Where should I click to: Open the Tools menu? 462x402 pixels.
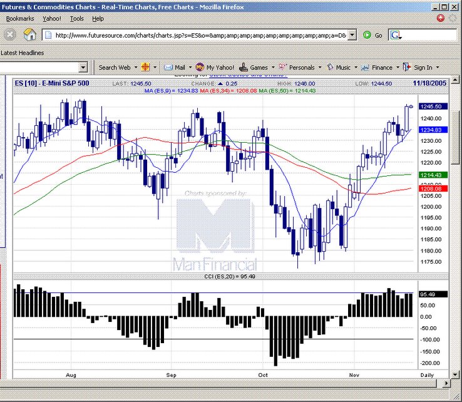point(77,19)
